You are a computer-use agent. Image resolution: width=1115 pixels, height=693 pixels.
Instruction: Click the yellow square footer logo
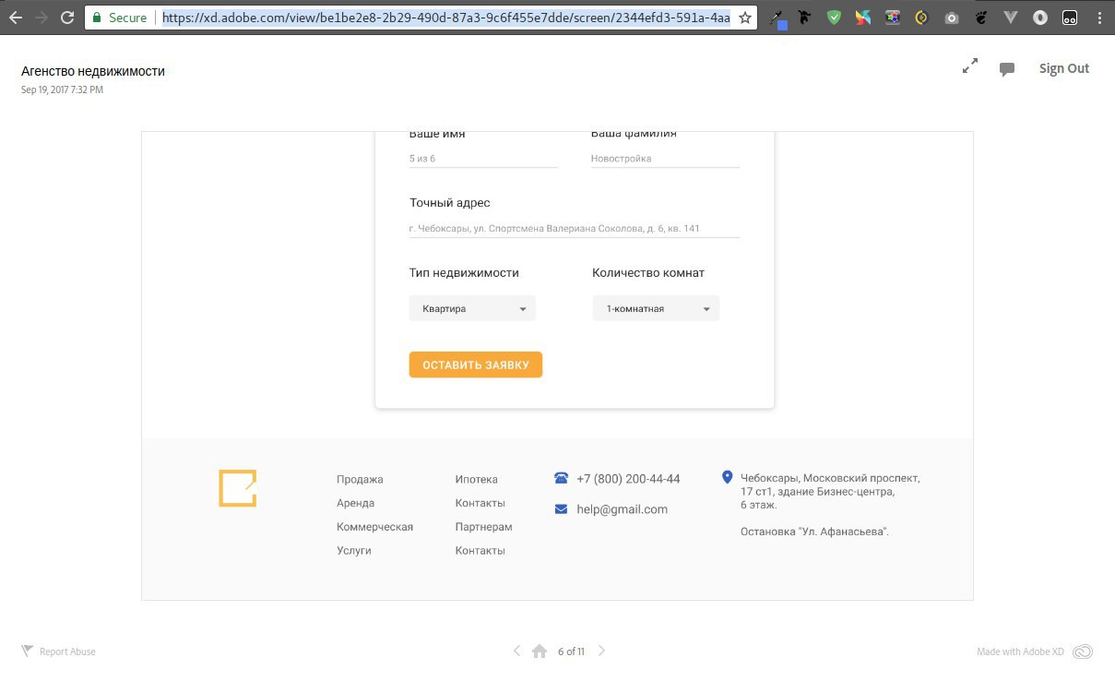tap(238, 488)
